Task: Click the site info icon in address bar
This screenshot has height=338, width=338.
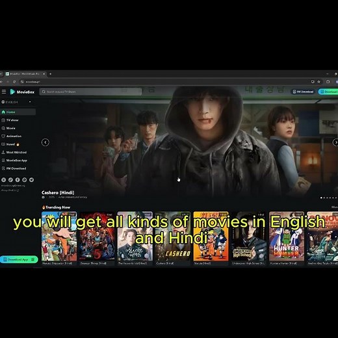Action: click(x=22, y=82)
